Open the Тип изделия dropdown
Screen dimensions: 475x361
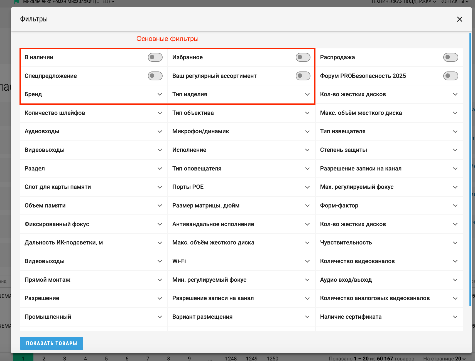coord(307,94)
